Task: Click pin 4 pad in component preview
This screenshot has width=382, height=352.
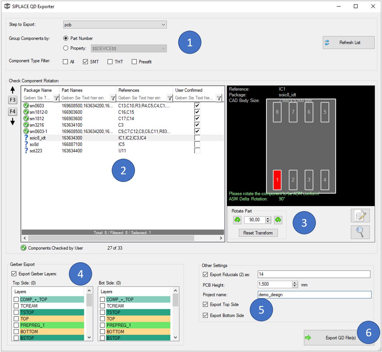Action: (325, 180)
